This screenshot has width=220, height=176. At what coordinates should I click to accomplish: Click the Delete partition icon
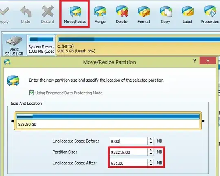pos(122,11)
